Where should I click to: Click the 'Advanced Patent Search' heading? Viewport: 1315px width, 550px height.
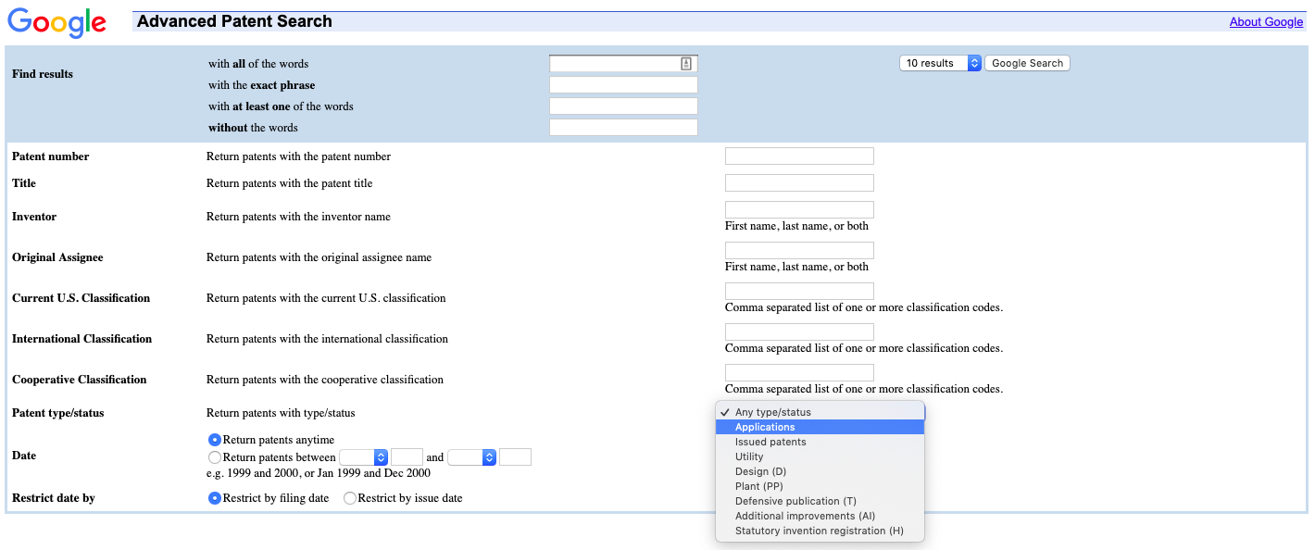coord(234,21)
